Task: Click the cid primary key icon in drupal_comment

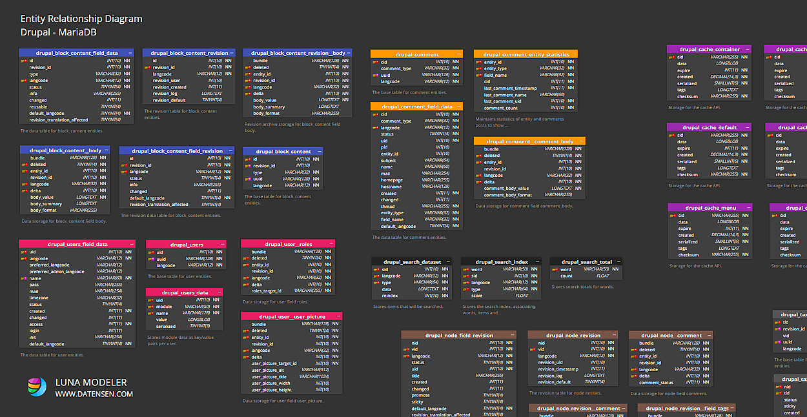Action: [374, 62]
